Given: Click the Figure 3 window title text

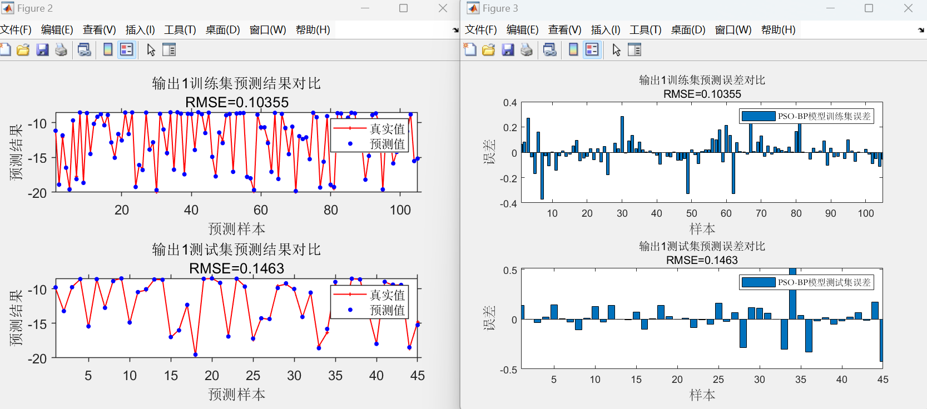Looking at the screenshot, I should click(500, 8).
